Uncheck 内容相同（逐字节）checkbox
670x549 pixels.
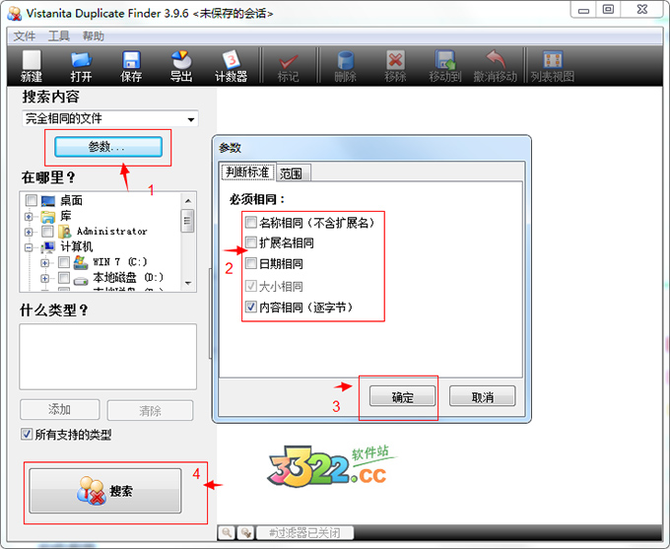251,307
